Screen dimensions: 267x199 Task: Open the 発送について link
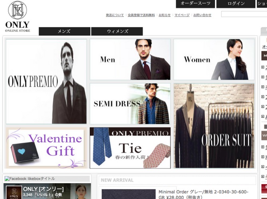[115, 15]
